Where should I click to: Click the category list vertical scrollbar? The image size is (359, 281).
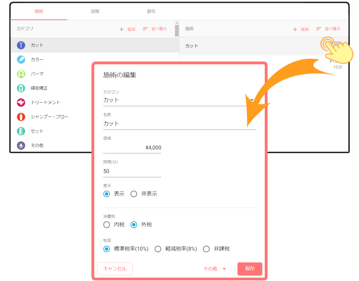177,30
